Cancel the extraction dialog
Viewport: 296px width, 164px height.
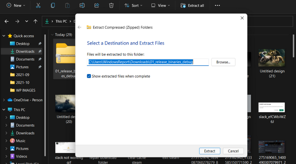[233, 151]
